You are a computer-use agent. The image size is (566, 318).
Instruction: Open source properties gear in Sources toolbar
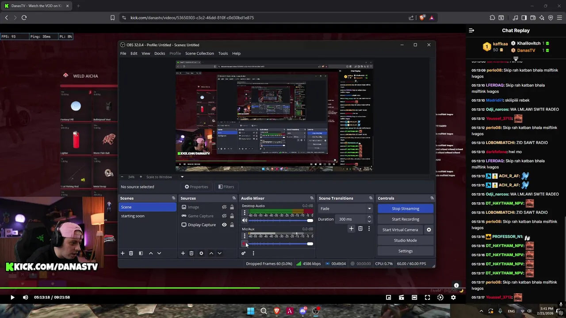coord(201,253)
